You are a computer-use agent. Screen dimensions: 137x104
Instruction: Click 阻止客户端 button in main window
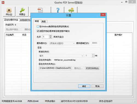12,29
